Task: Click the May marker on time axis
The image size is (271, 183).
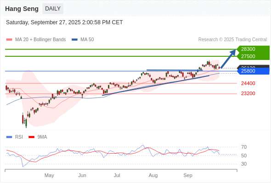Action: pyautogui.click(x=49, y=175)
